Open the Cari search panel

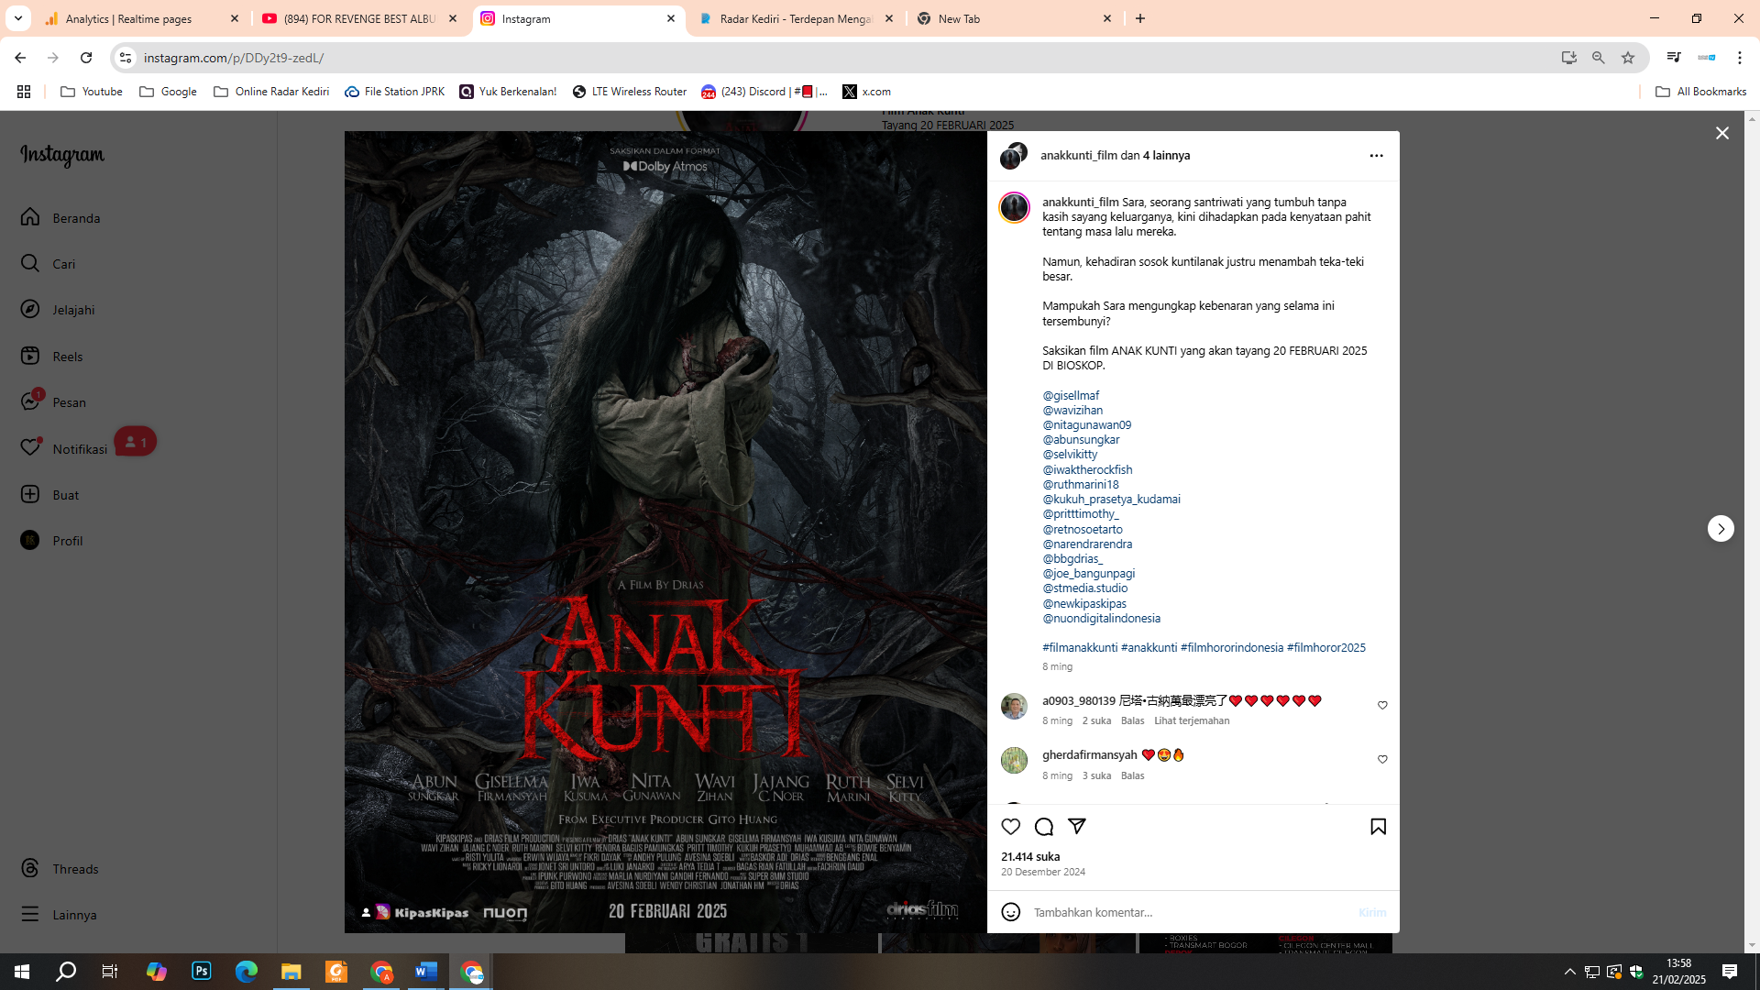pyautogui.click(x=49, y=263)
